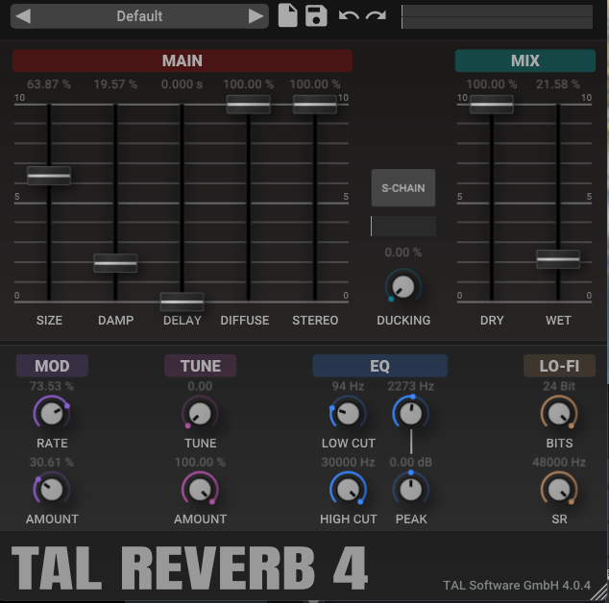Click the sidechain level meter below S-CHAIN

[x=403, y=226]
